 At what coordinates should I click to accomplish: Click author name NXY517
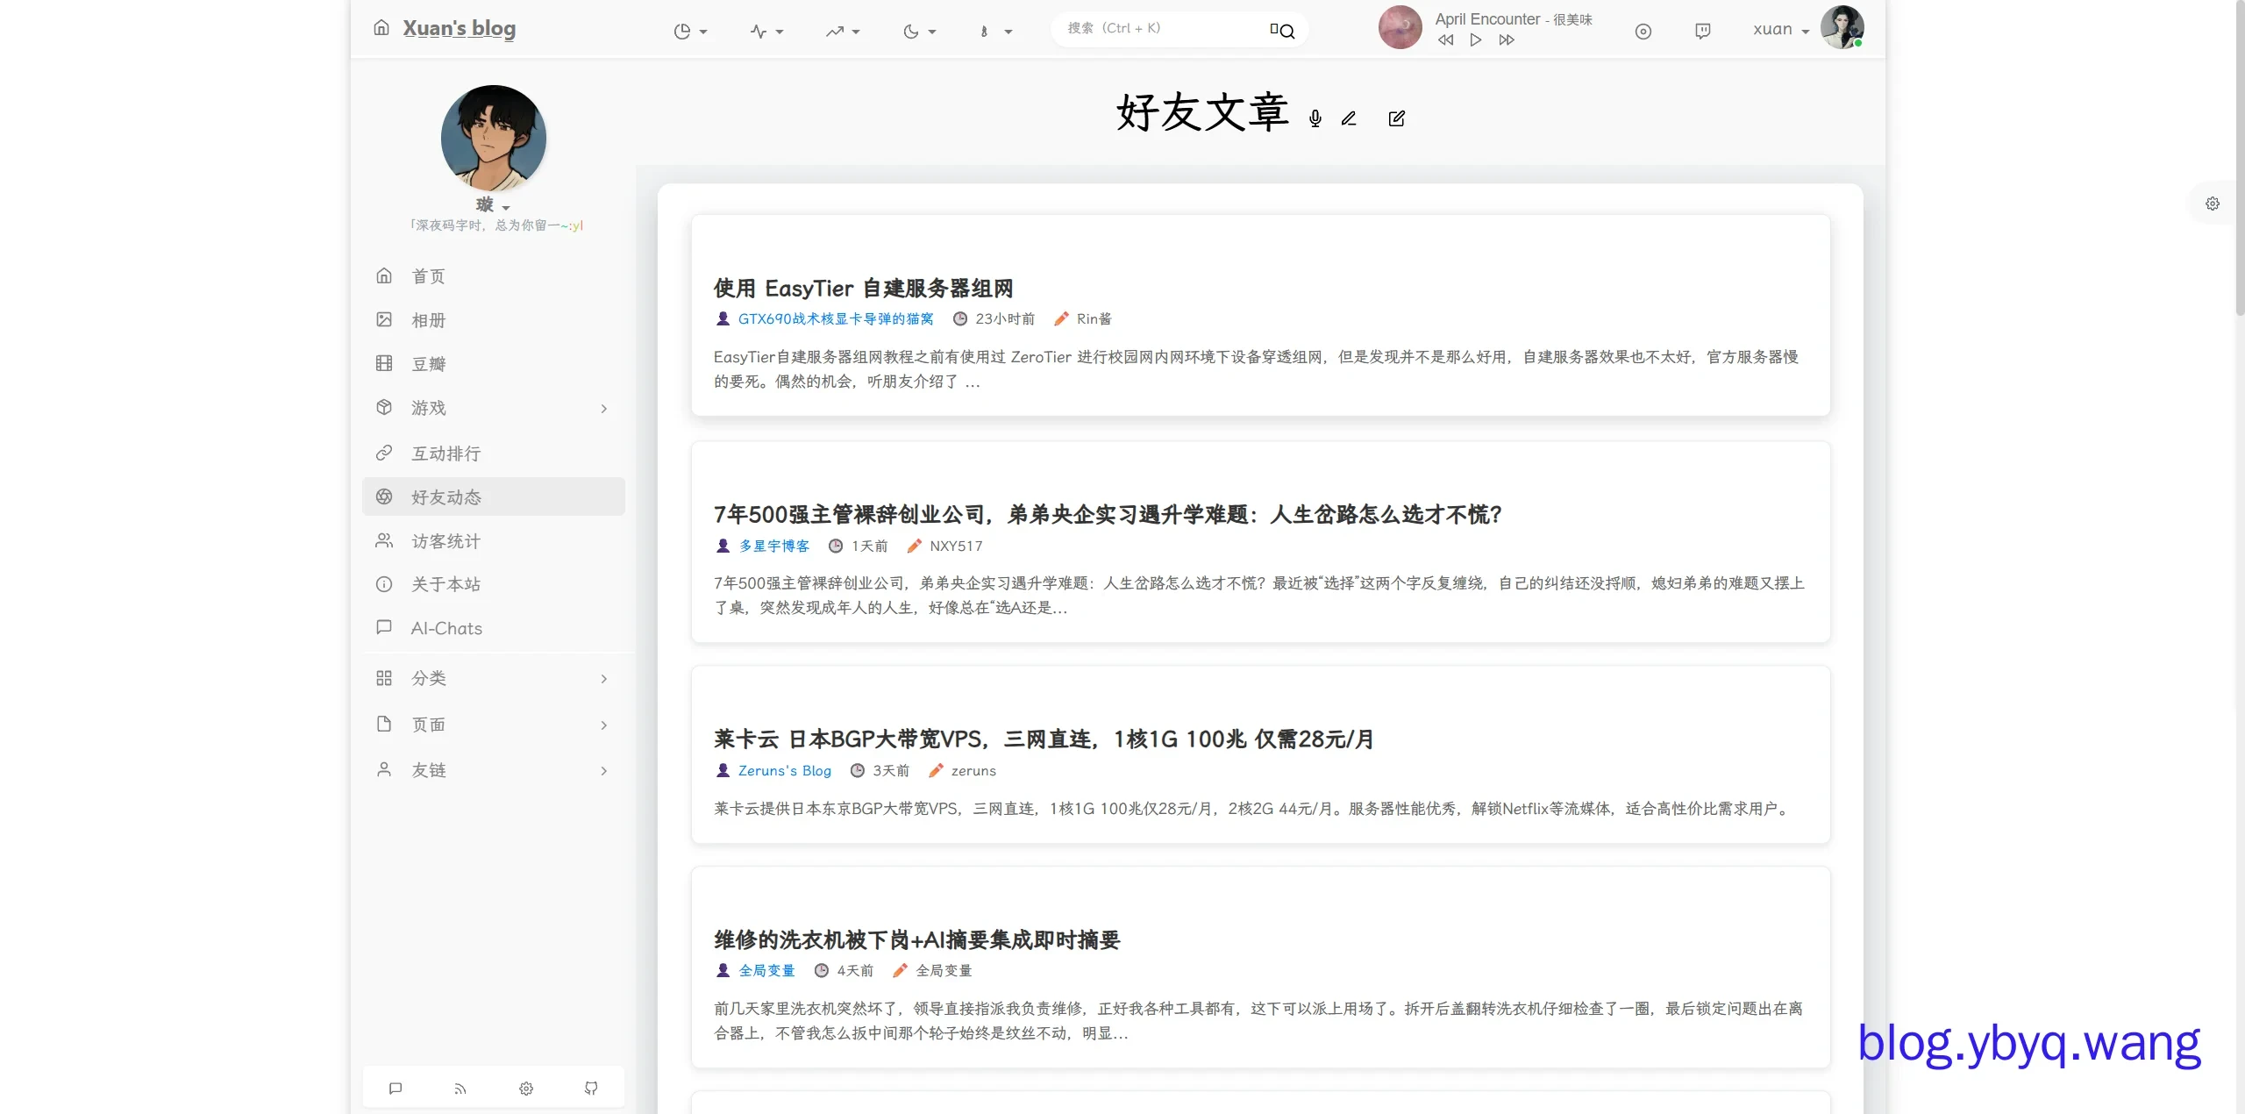point(956,546)
